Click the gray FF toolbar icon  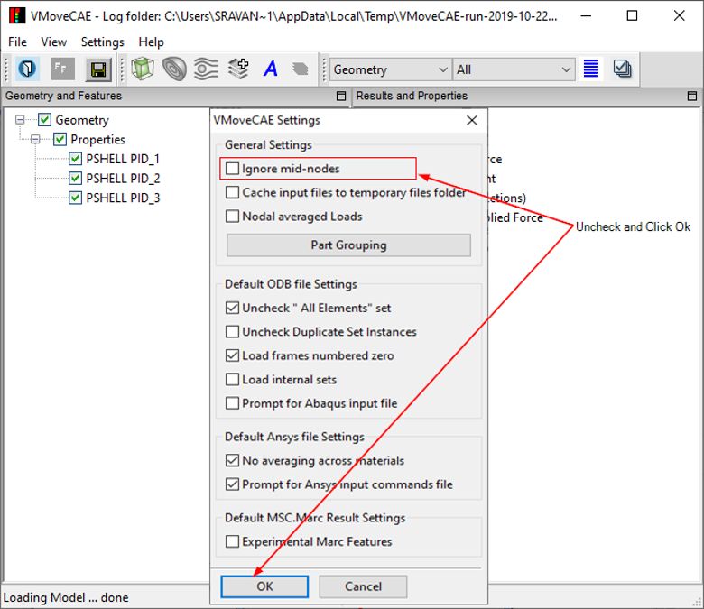coord(62,69)
